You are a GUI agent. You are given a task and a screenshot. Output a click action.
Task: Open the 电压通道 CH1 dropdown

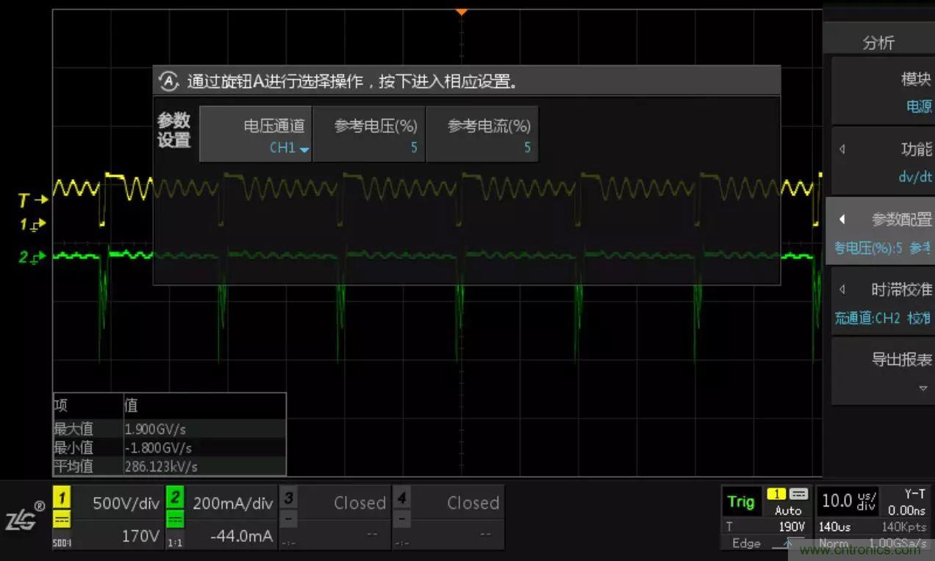[287, 147]
